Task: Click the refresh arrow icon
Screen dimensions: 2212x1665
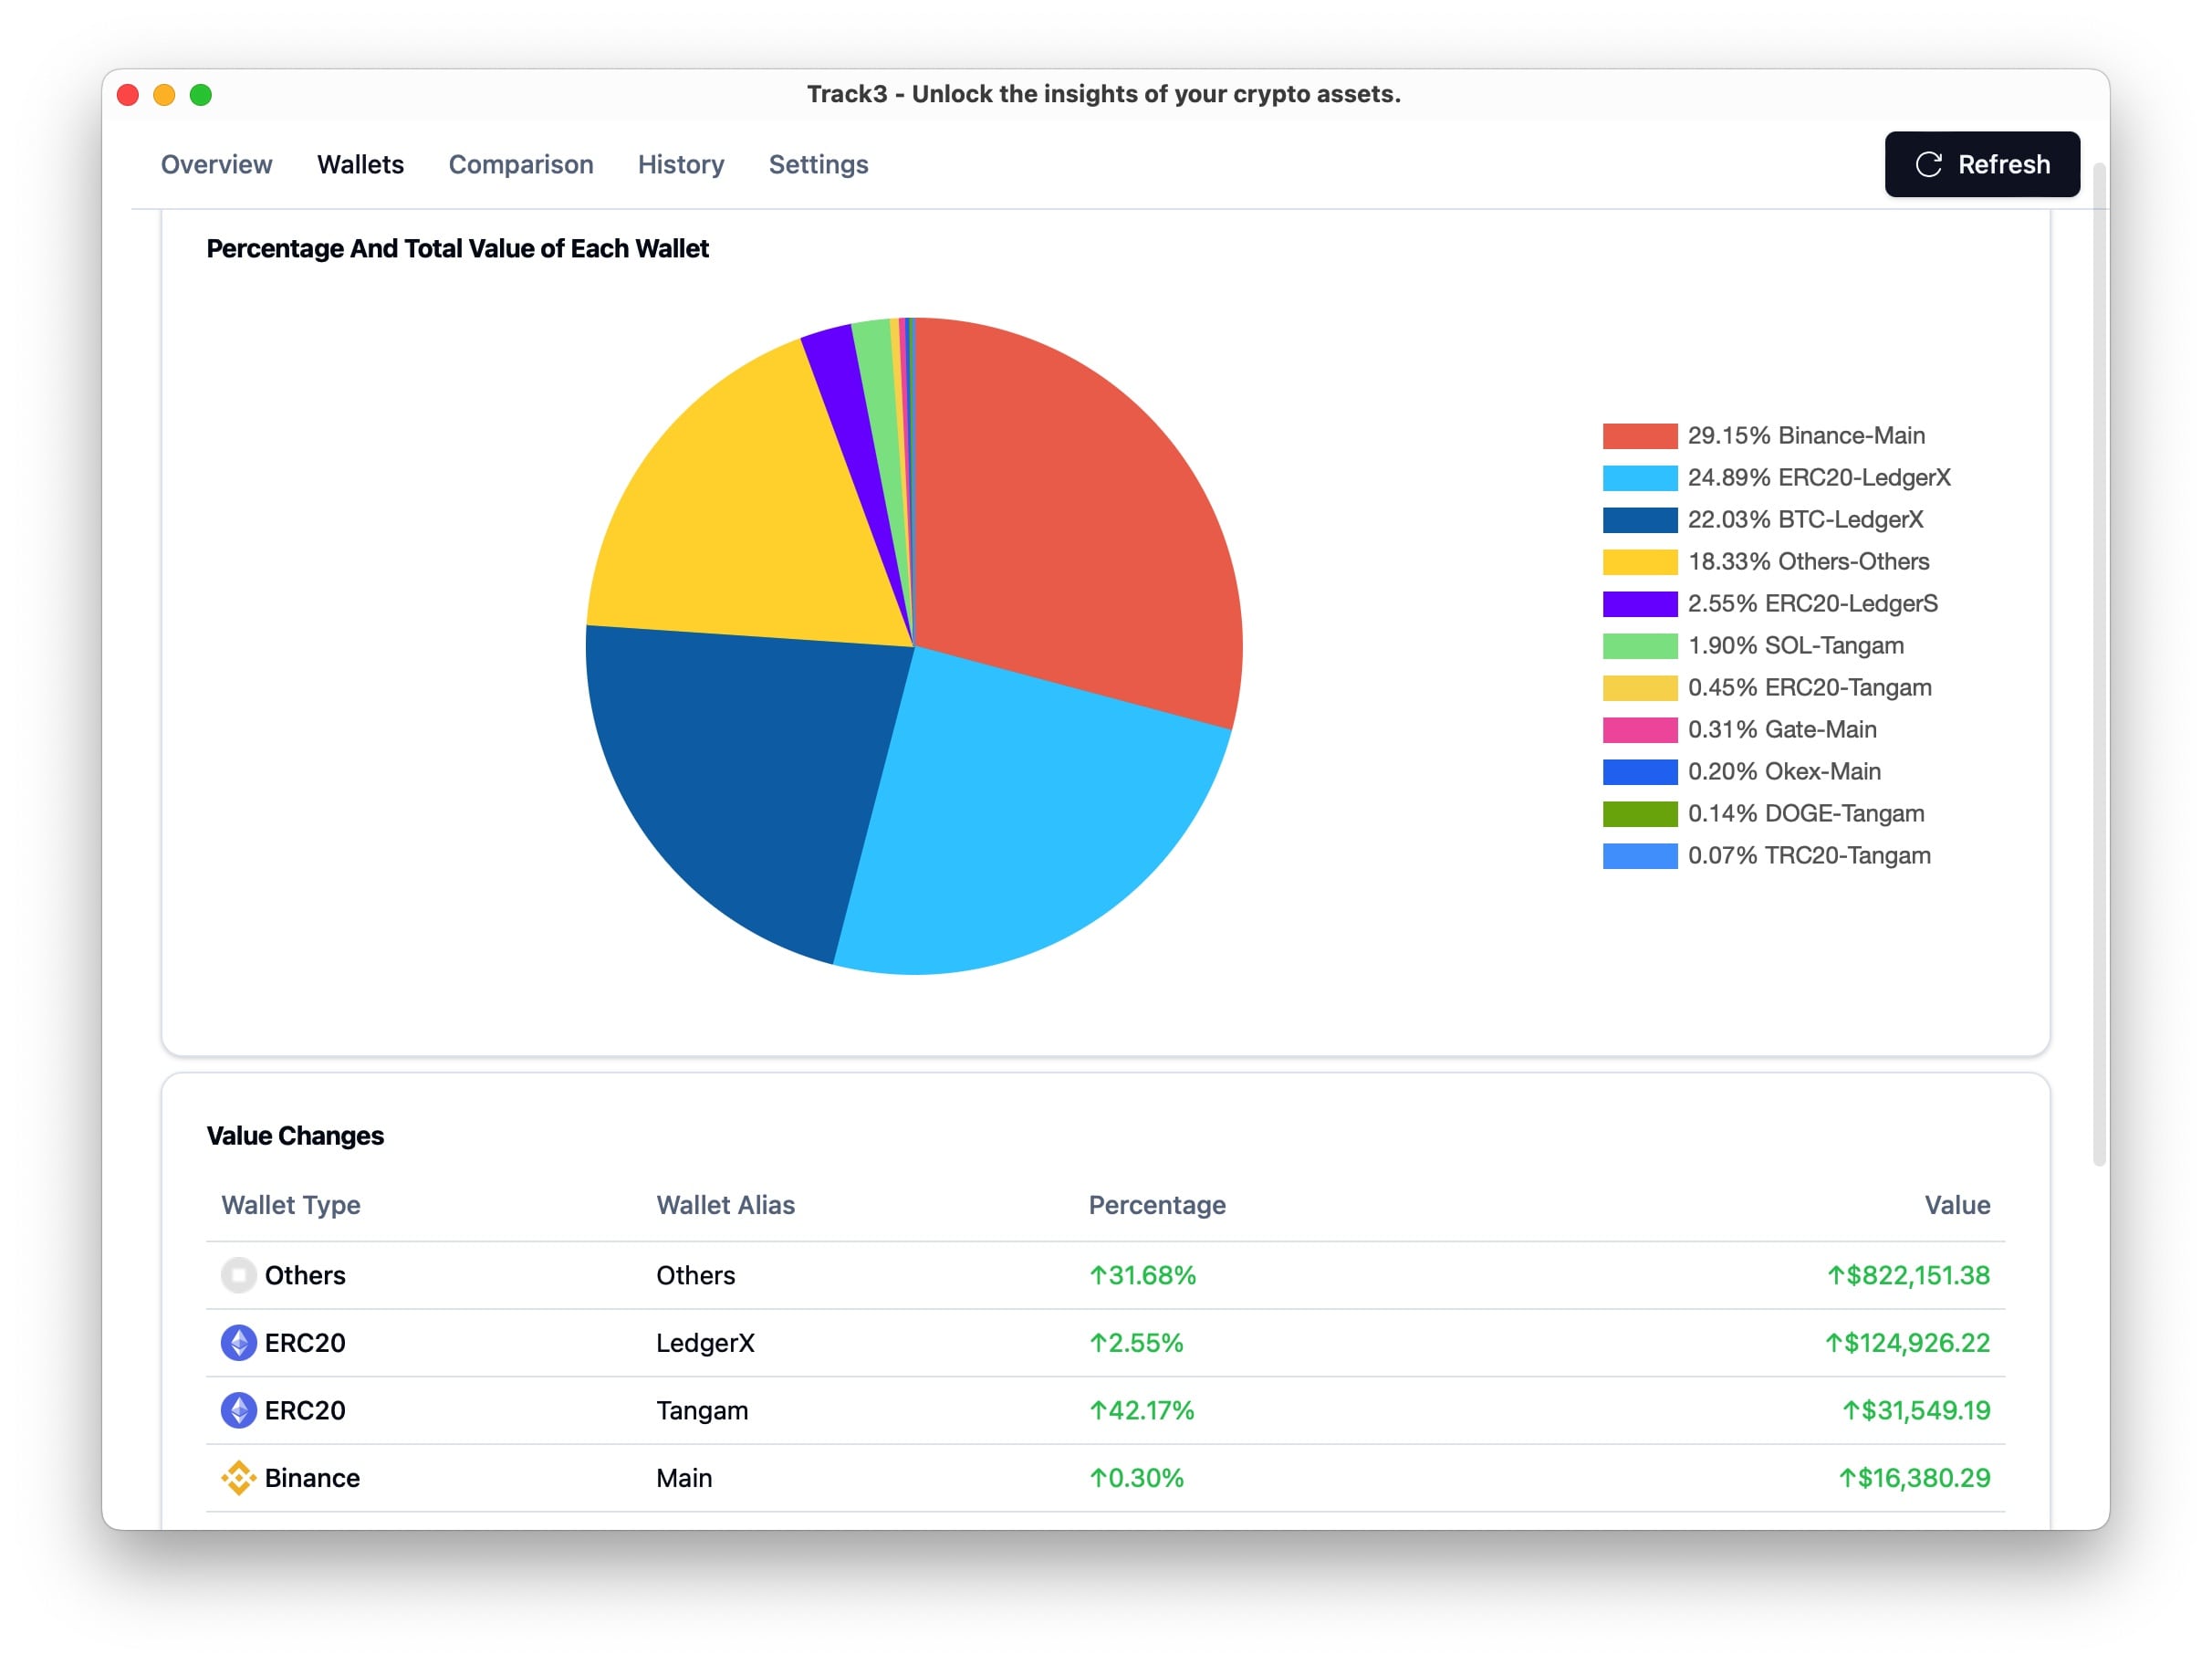Action: (x=1928, y=165)
